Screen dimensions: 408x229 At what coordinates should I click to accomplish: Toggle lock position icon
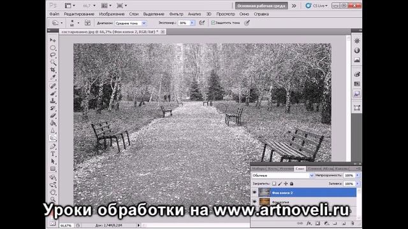286,184
